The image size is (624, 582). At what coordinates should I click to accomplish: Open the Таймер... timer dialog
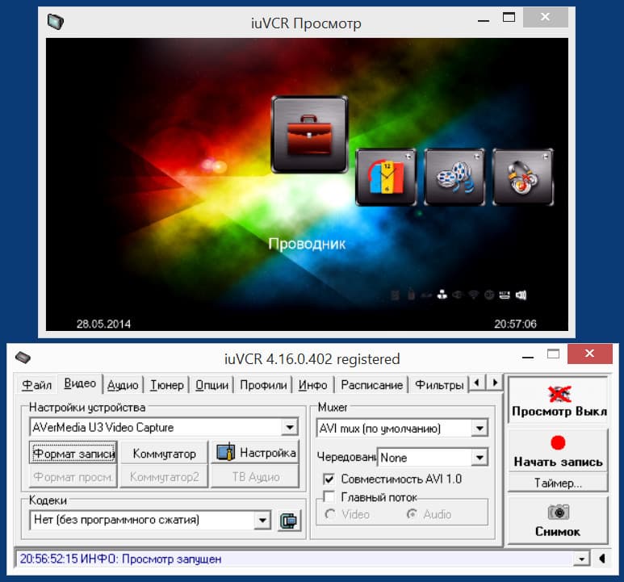click(x=559, y=483)
